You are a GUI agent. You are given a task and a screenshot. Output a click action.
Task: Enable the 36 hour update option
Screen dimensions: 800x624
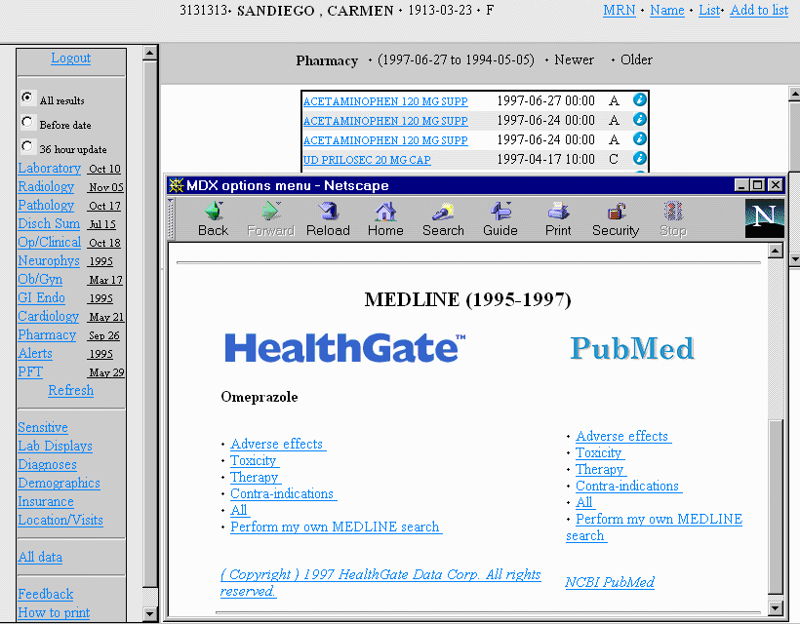(27, 147)
